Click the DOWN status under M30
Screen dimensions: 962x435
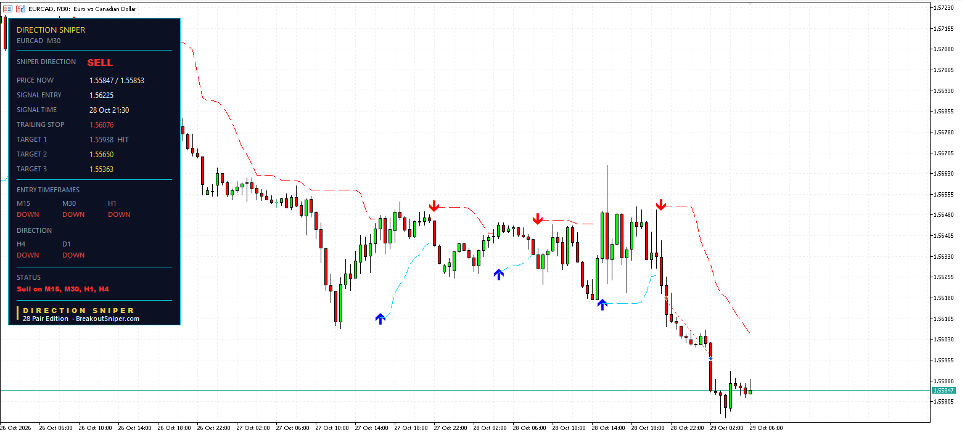pyautogui.click(x=73, y=214)
